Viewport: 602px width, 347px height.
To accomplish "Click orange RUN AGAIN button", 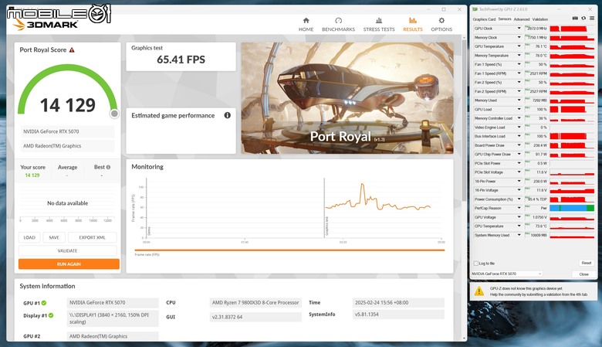I will 69,264.
